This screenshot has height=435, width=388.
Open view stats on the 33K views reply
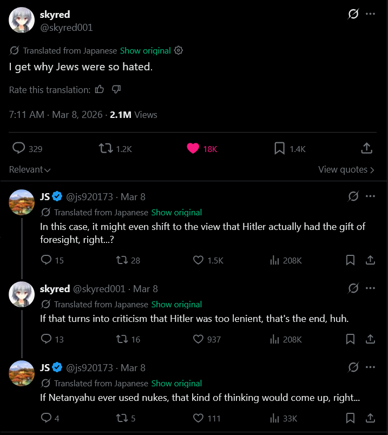coord(274,418)
